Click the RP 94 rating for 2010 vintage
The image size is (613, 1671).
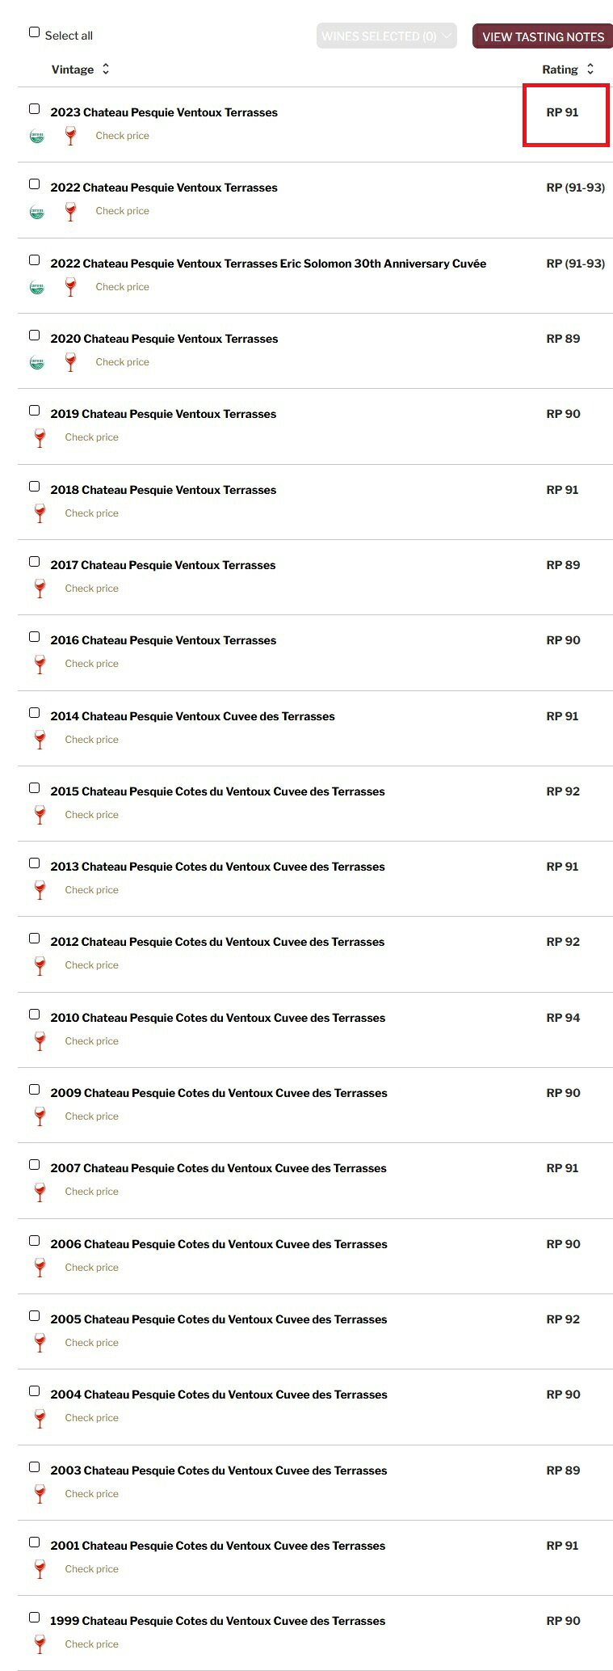coord(563,1018)
